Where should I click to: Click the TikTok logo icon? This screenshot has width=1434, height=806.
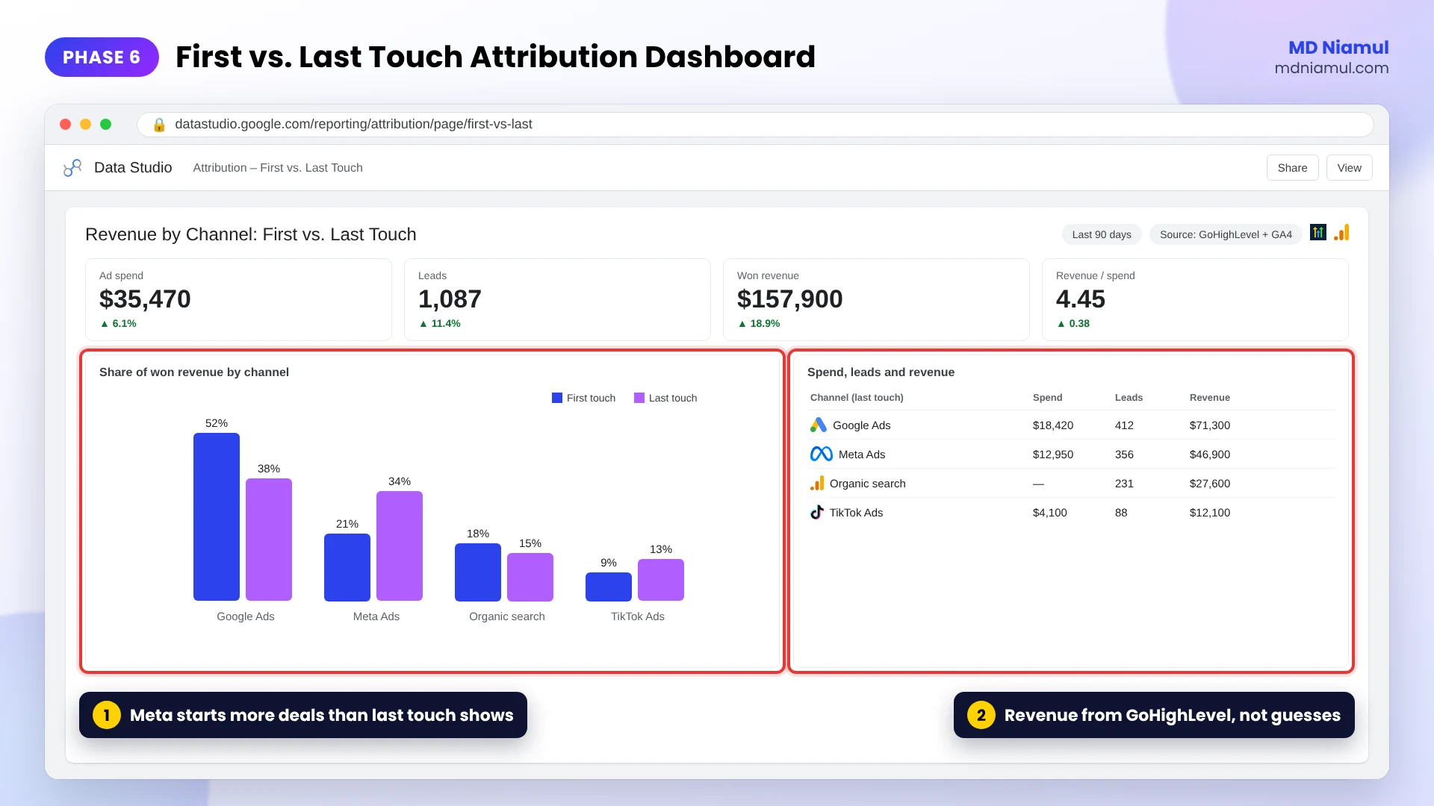point(817,513)
